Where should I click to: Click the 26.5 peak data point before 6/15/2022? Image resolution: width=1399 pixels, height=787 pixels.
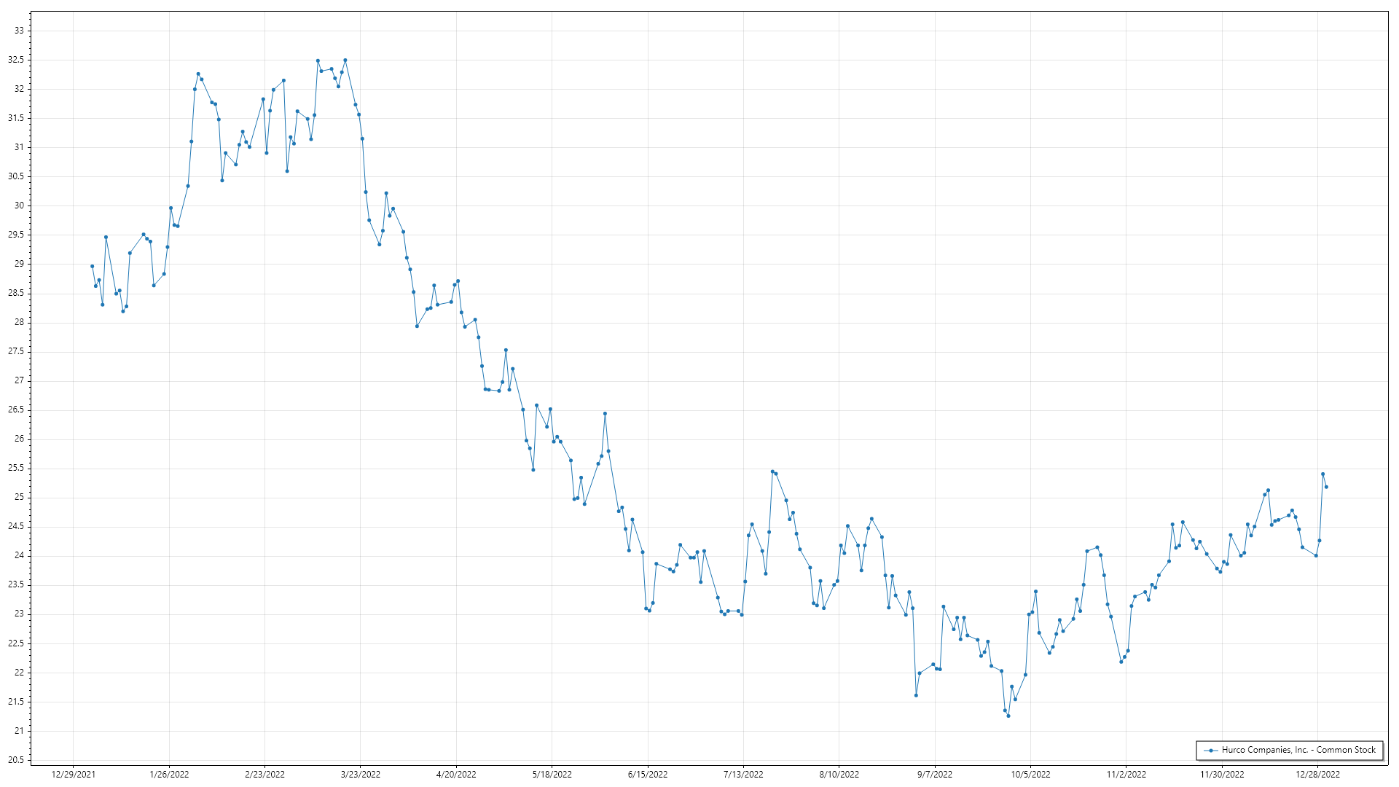(605, 413)
